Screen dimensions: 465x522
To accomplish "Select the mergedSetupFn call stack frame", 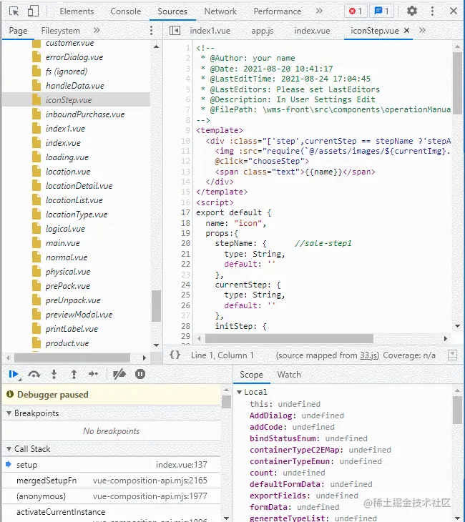I will pos(112,481).
